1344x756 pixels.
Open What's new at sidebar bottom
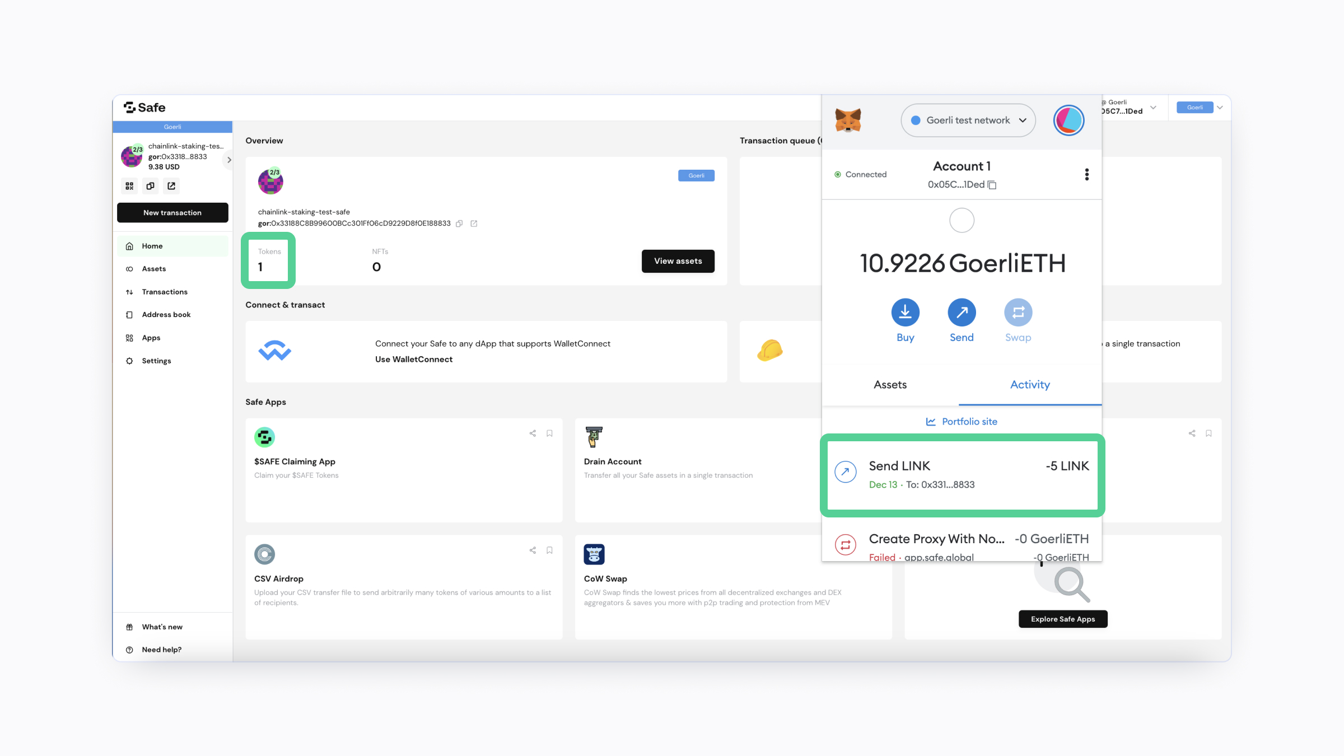pyautogui.click(x=172, y=627)
